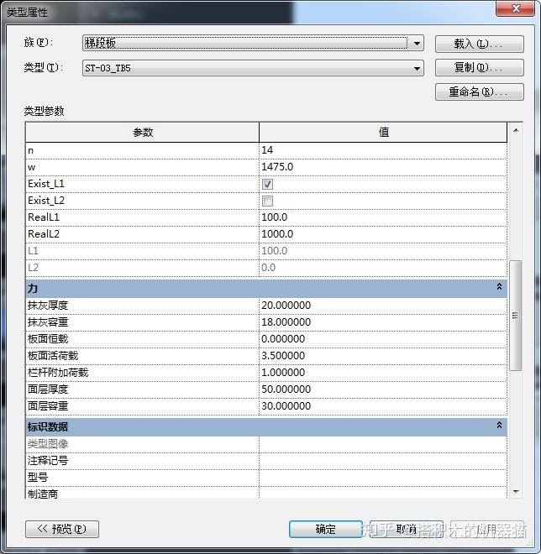The width and height of the screenshot is (541, 554).
Task: Click the 确定 OK button
Action: click(325, 529)
